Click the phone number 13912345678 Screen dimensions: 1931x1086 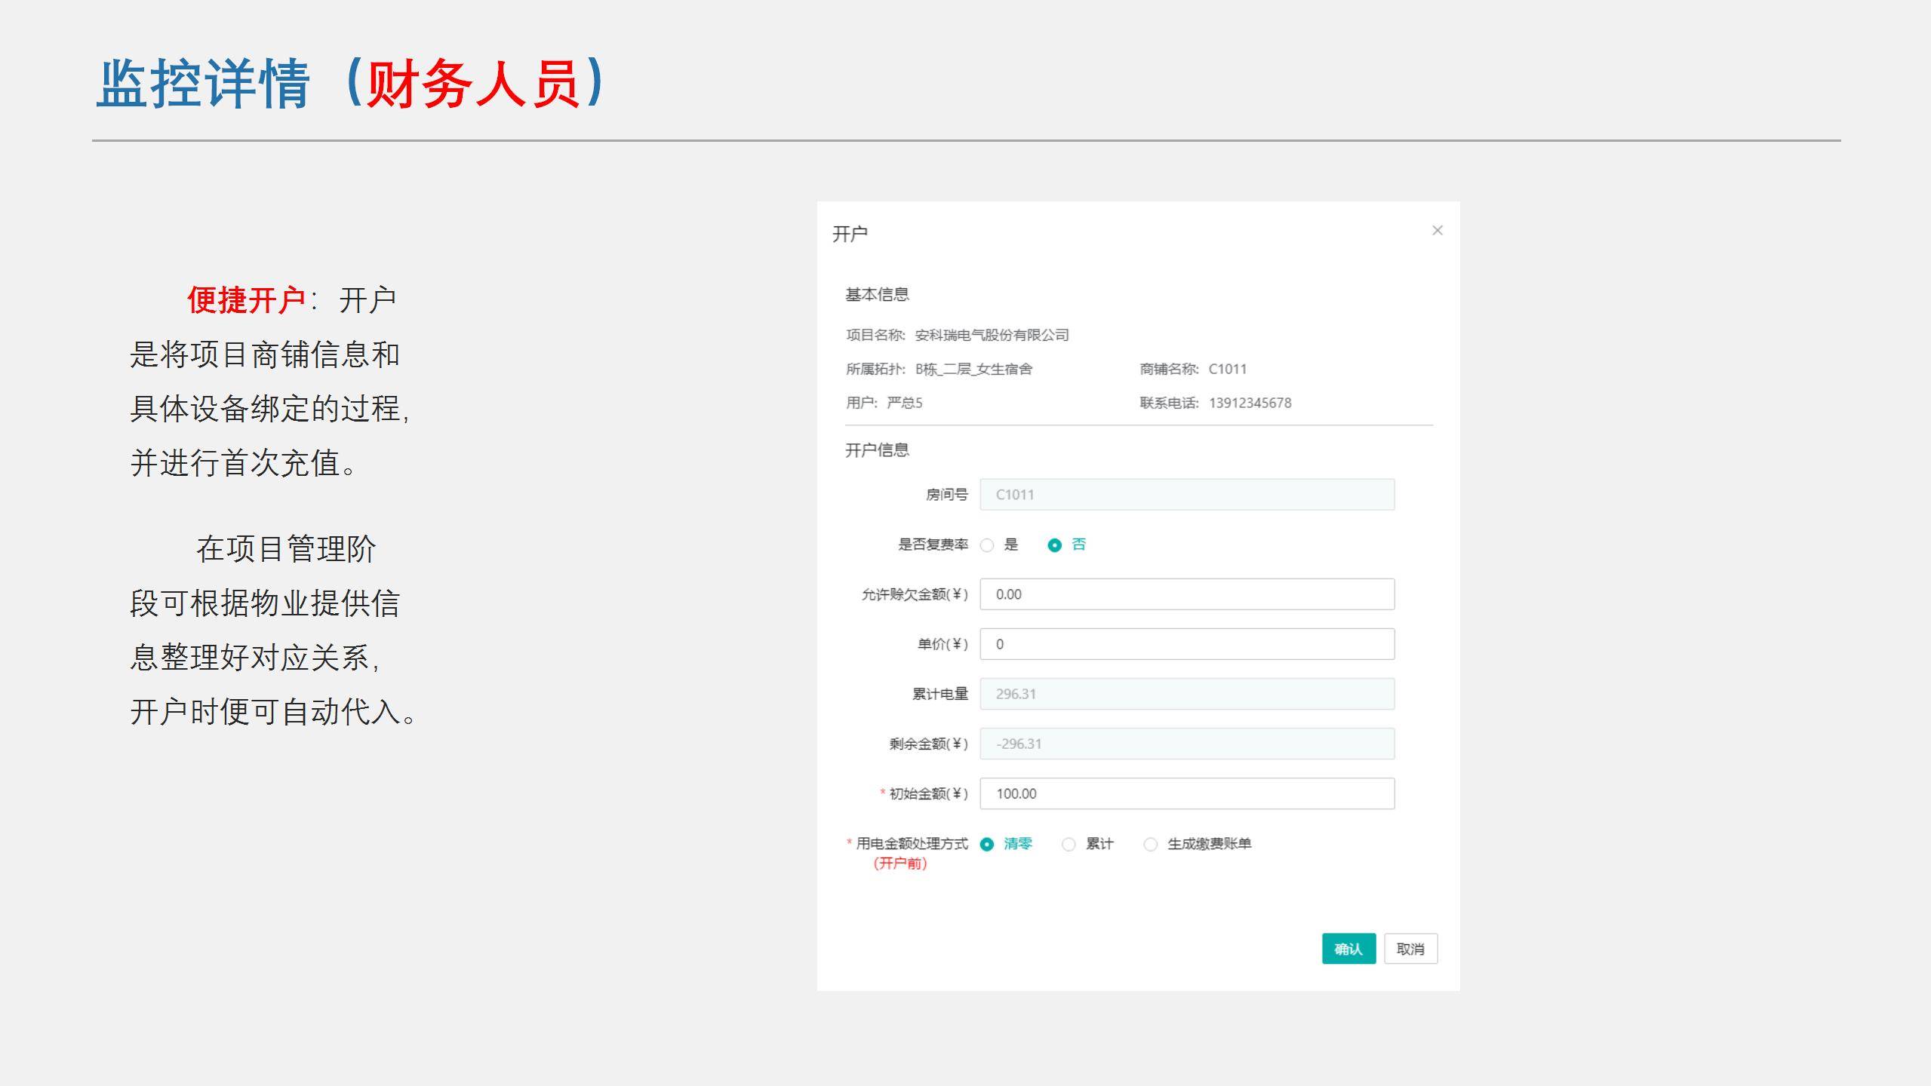[1250, 403]
